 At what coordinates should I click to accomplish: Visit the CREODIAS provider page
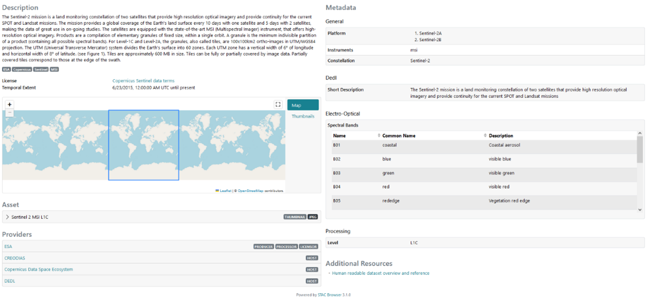15,258
